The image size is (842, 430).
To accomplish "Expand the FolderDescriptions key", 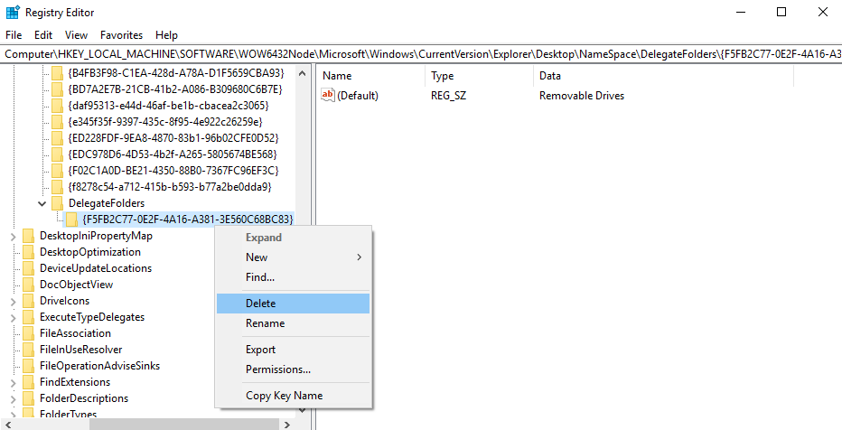I will (x=13, y=398).
